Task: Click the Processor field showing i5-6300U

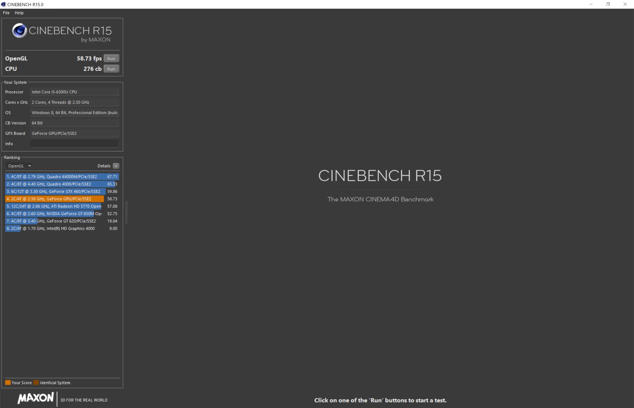Action: [x=74, y=92]
